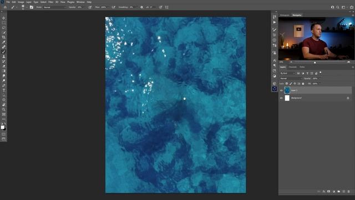The image size is (355, 200).
Task: Open the Opacity dropdown in options bar
Action: (84, 7)
